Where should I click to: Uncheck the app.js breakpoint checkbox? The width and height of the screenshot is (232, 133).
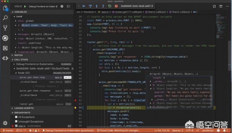point(17,126)
